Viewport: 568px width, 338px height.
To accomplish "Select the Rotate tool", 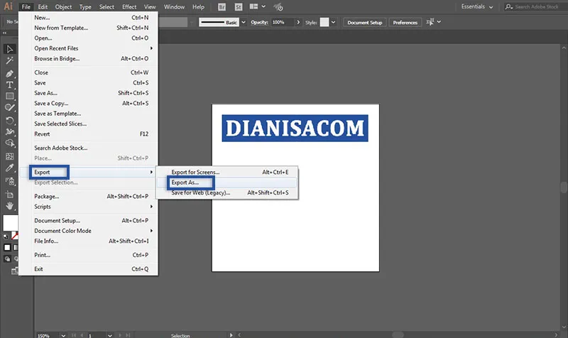I will pos(10,120).
